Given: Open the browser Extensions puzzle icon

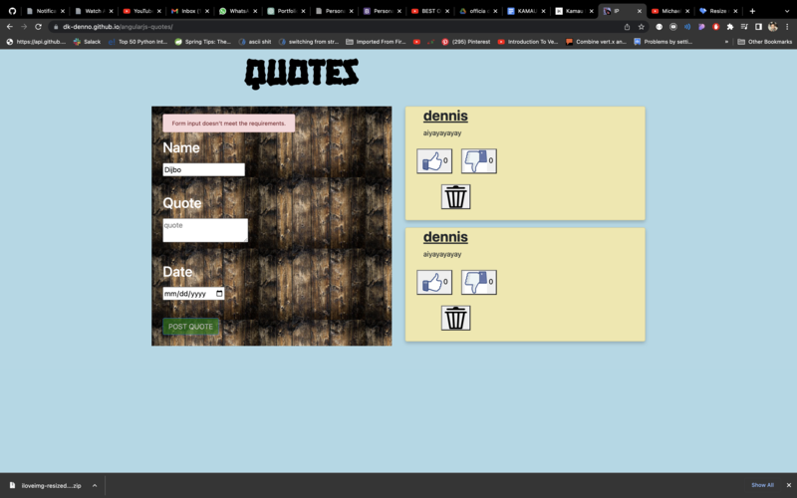Looking at the screenshot, I should point(729,27).
